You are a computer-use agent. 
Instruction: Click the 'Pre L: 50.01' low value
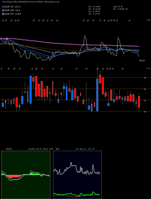95,11
